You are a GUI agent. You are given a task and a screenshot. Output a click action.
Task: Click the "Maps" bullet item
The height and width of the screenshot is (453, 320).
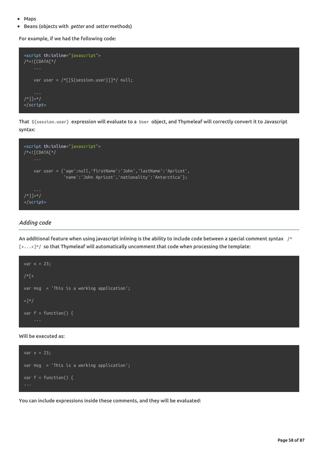[30, 19]
